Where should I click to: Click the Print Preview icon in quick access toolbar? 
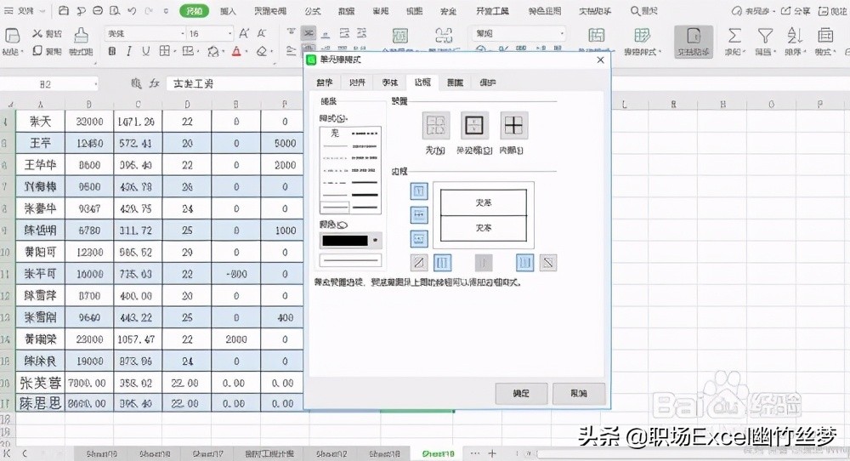click(x=115, y=10)
